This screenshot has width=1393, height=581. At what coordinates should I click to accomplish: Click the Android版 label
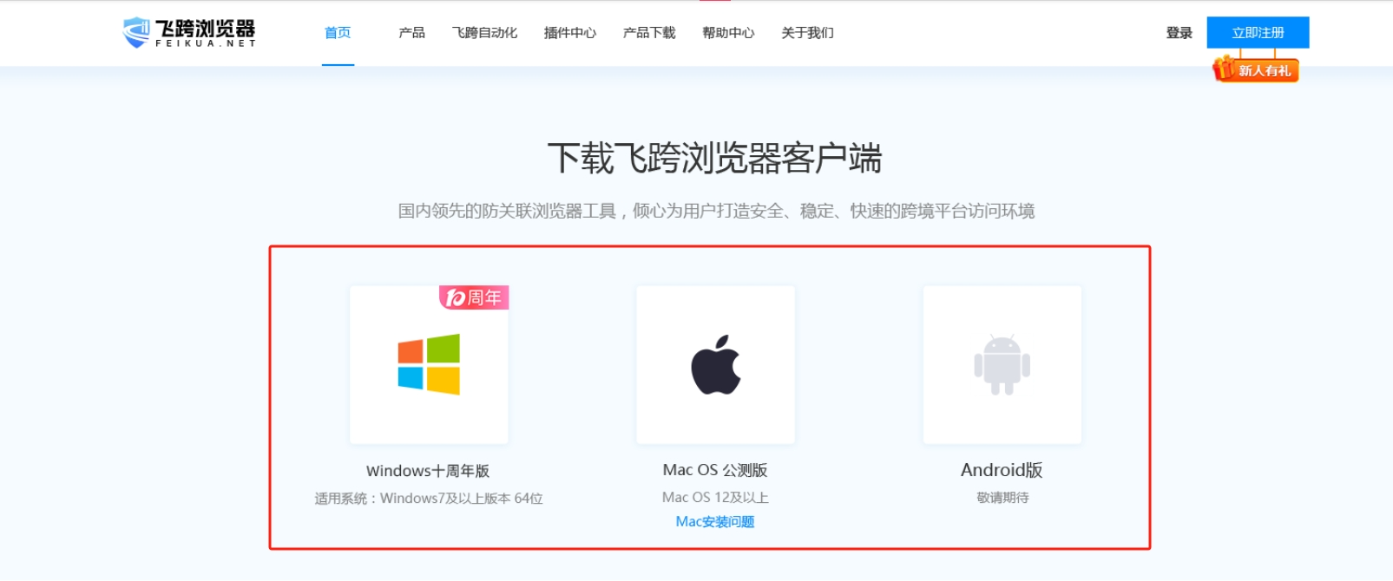click(x=1002, y=470)
